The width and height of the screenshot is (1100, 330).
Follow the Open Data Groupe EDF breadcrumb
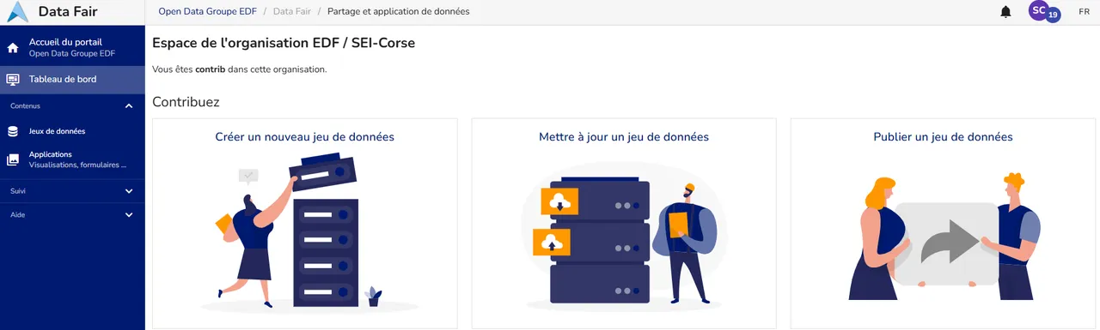coord(208,12)
